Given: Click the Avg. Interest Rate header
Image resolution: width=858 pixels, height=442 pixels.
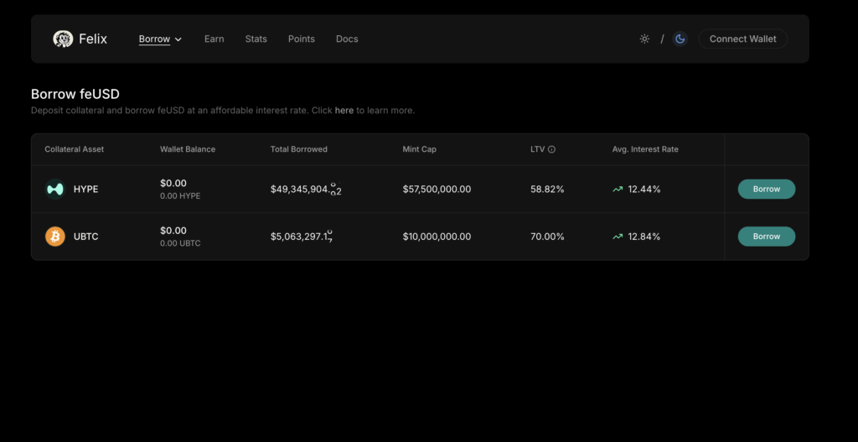Looking at the screenshot, I should click(645, 149).
